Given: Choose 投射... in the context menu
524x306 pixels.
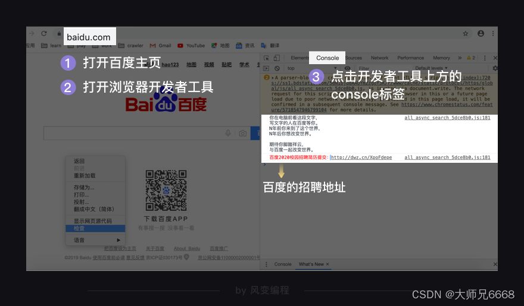Looking at the screenshot, I should click(96, 202).
